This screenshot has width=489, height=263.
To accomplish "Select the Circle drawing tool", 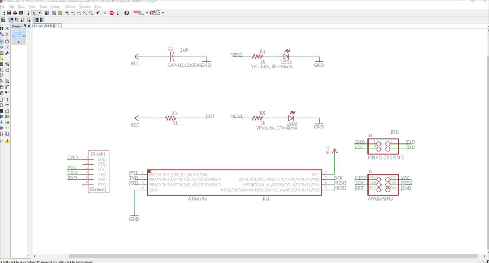I will click(x=2, y=105).
